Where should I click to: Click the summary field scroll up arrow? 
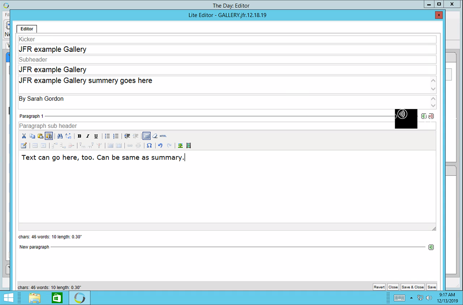tap(433, 81)
